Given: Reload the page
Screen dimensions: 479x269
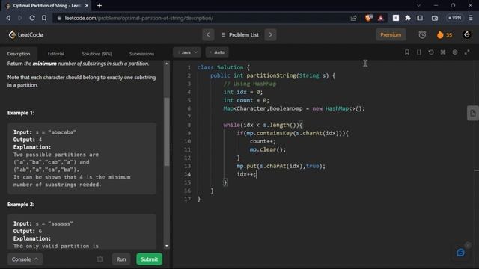Looking at the screenshot, I should tap(32, 18).
